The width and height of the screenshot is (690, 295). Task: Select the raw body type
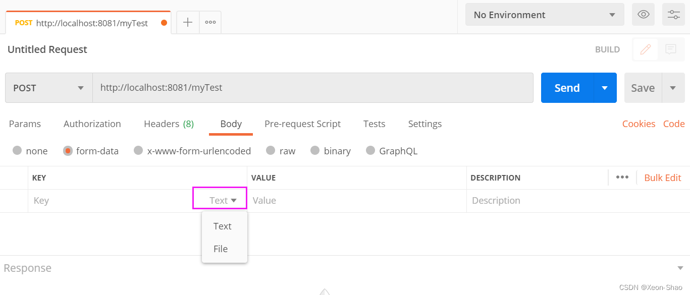click(271, 151)
